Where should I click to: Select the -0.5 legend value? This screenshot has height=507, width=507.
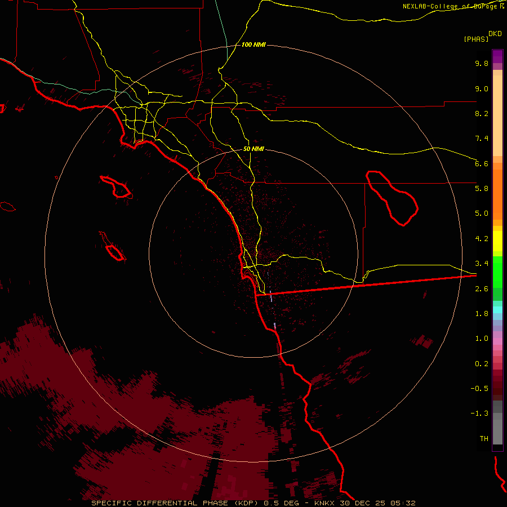pos(479,389)
